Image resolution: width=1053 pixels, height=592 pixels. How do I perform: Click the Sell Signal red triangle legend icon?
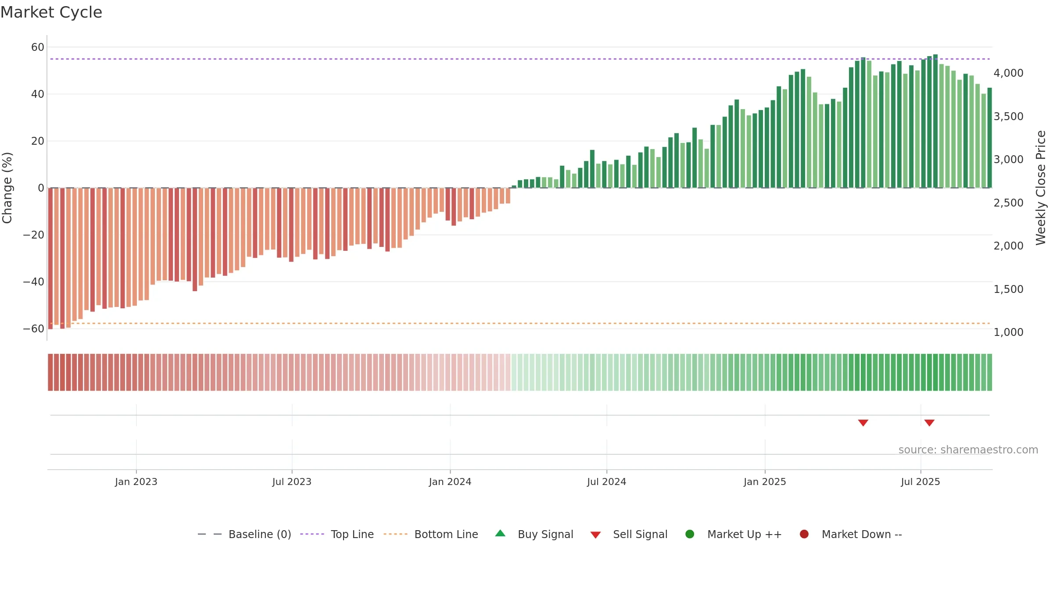click(x=595, y=535)
